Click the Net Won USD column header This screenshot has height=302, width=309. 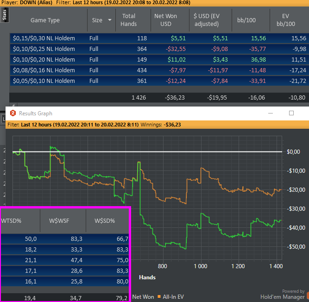point(165,20)
